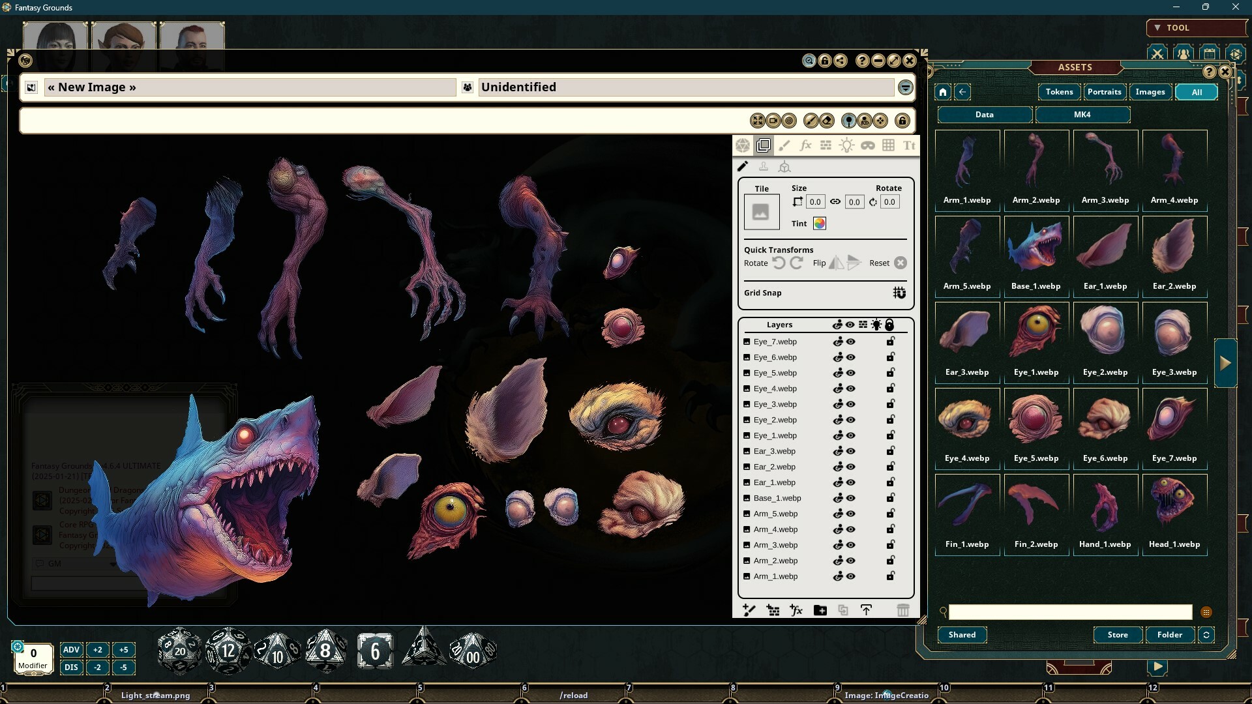Screen dimensions: 1252x704
Task: Switch to the Portraits tab in Assets
Action: click(x=1105, y=92)
